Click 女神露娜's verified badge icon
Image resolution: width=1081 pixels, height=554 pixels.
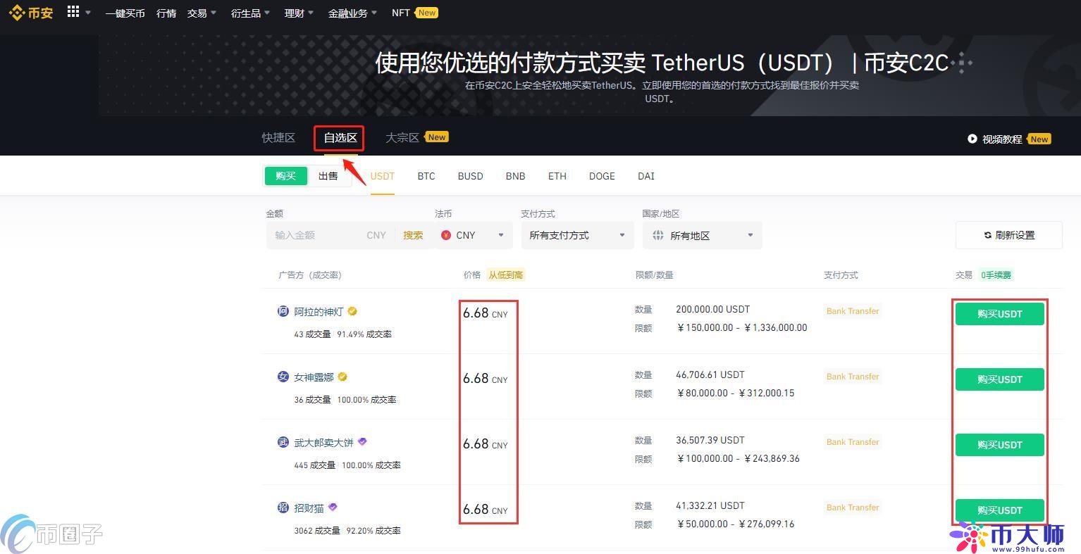(x=342, y=377)
